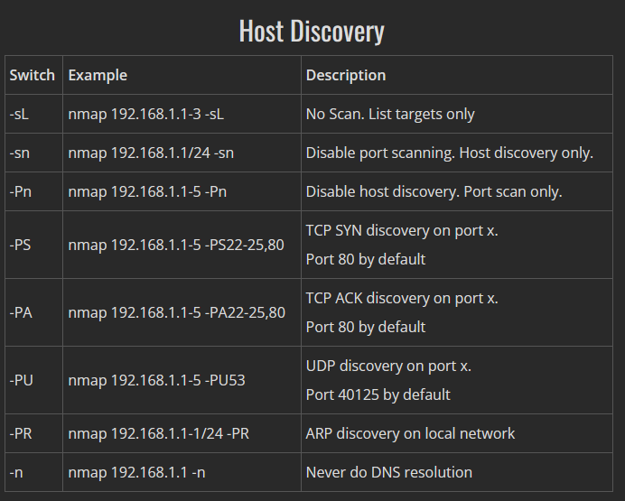Select example nmap 192.168.1.1-5 -Pn
The width and height of the screenshot is (625, 501).
click(x=147, y=192)
